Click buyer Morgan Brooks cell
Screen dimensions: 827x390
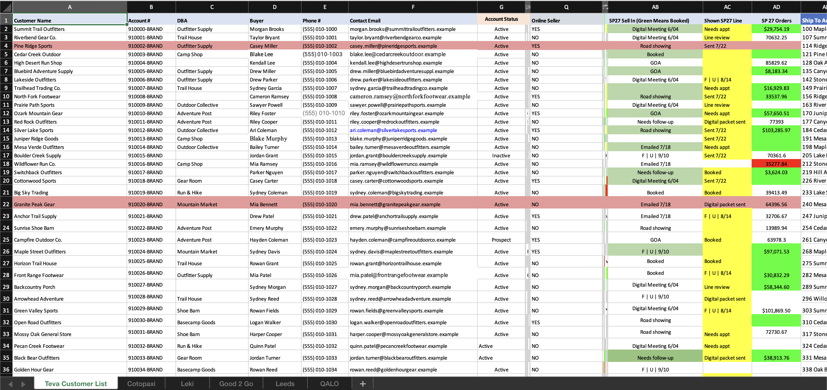[275, 29]
